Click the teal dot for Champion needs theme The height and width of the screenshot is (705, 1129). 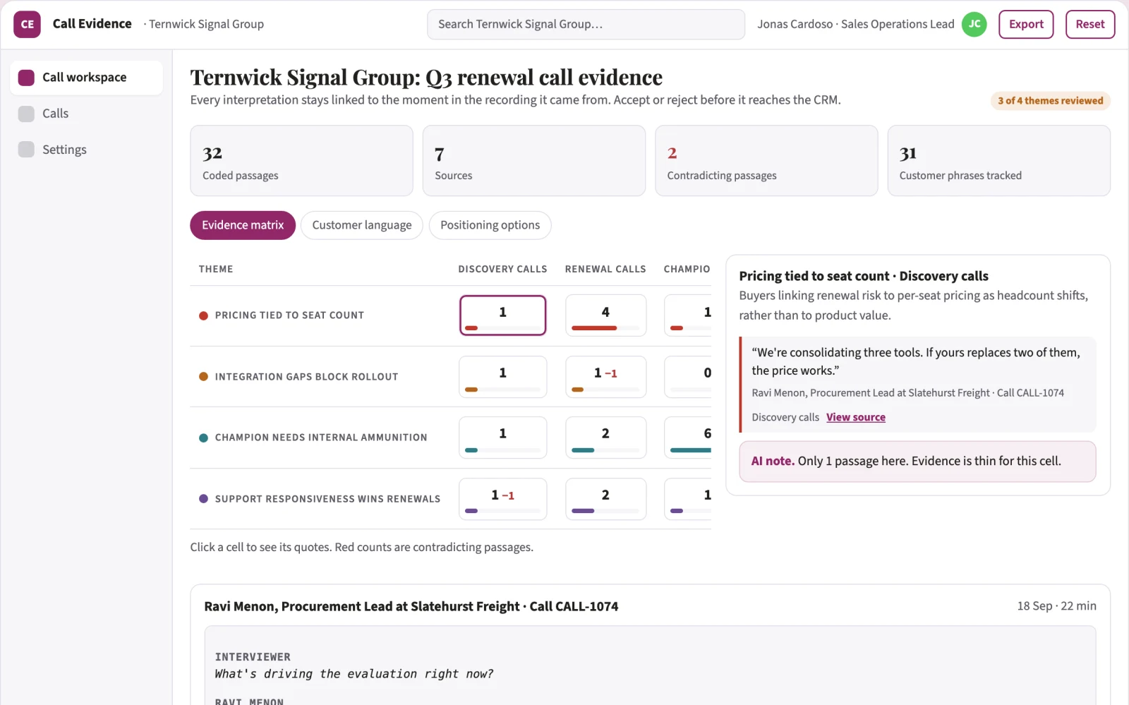pos(203,438)
